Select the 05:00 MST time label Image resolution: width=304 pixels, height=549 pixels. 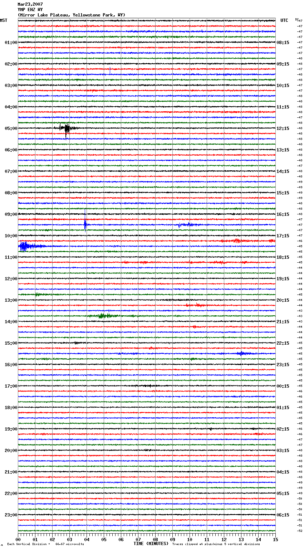click(11, 128)
